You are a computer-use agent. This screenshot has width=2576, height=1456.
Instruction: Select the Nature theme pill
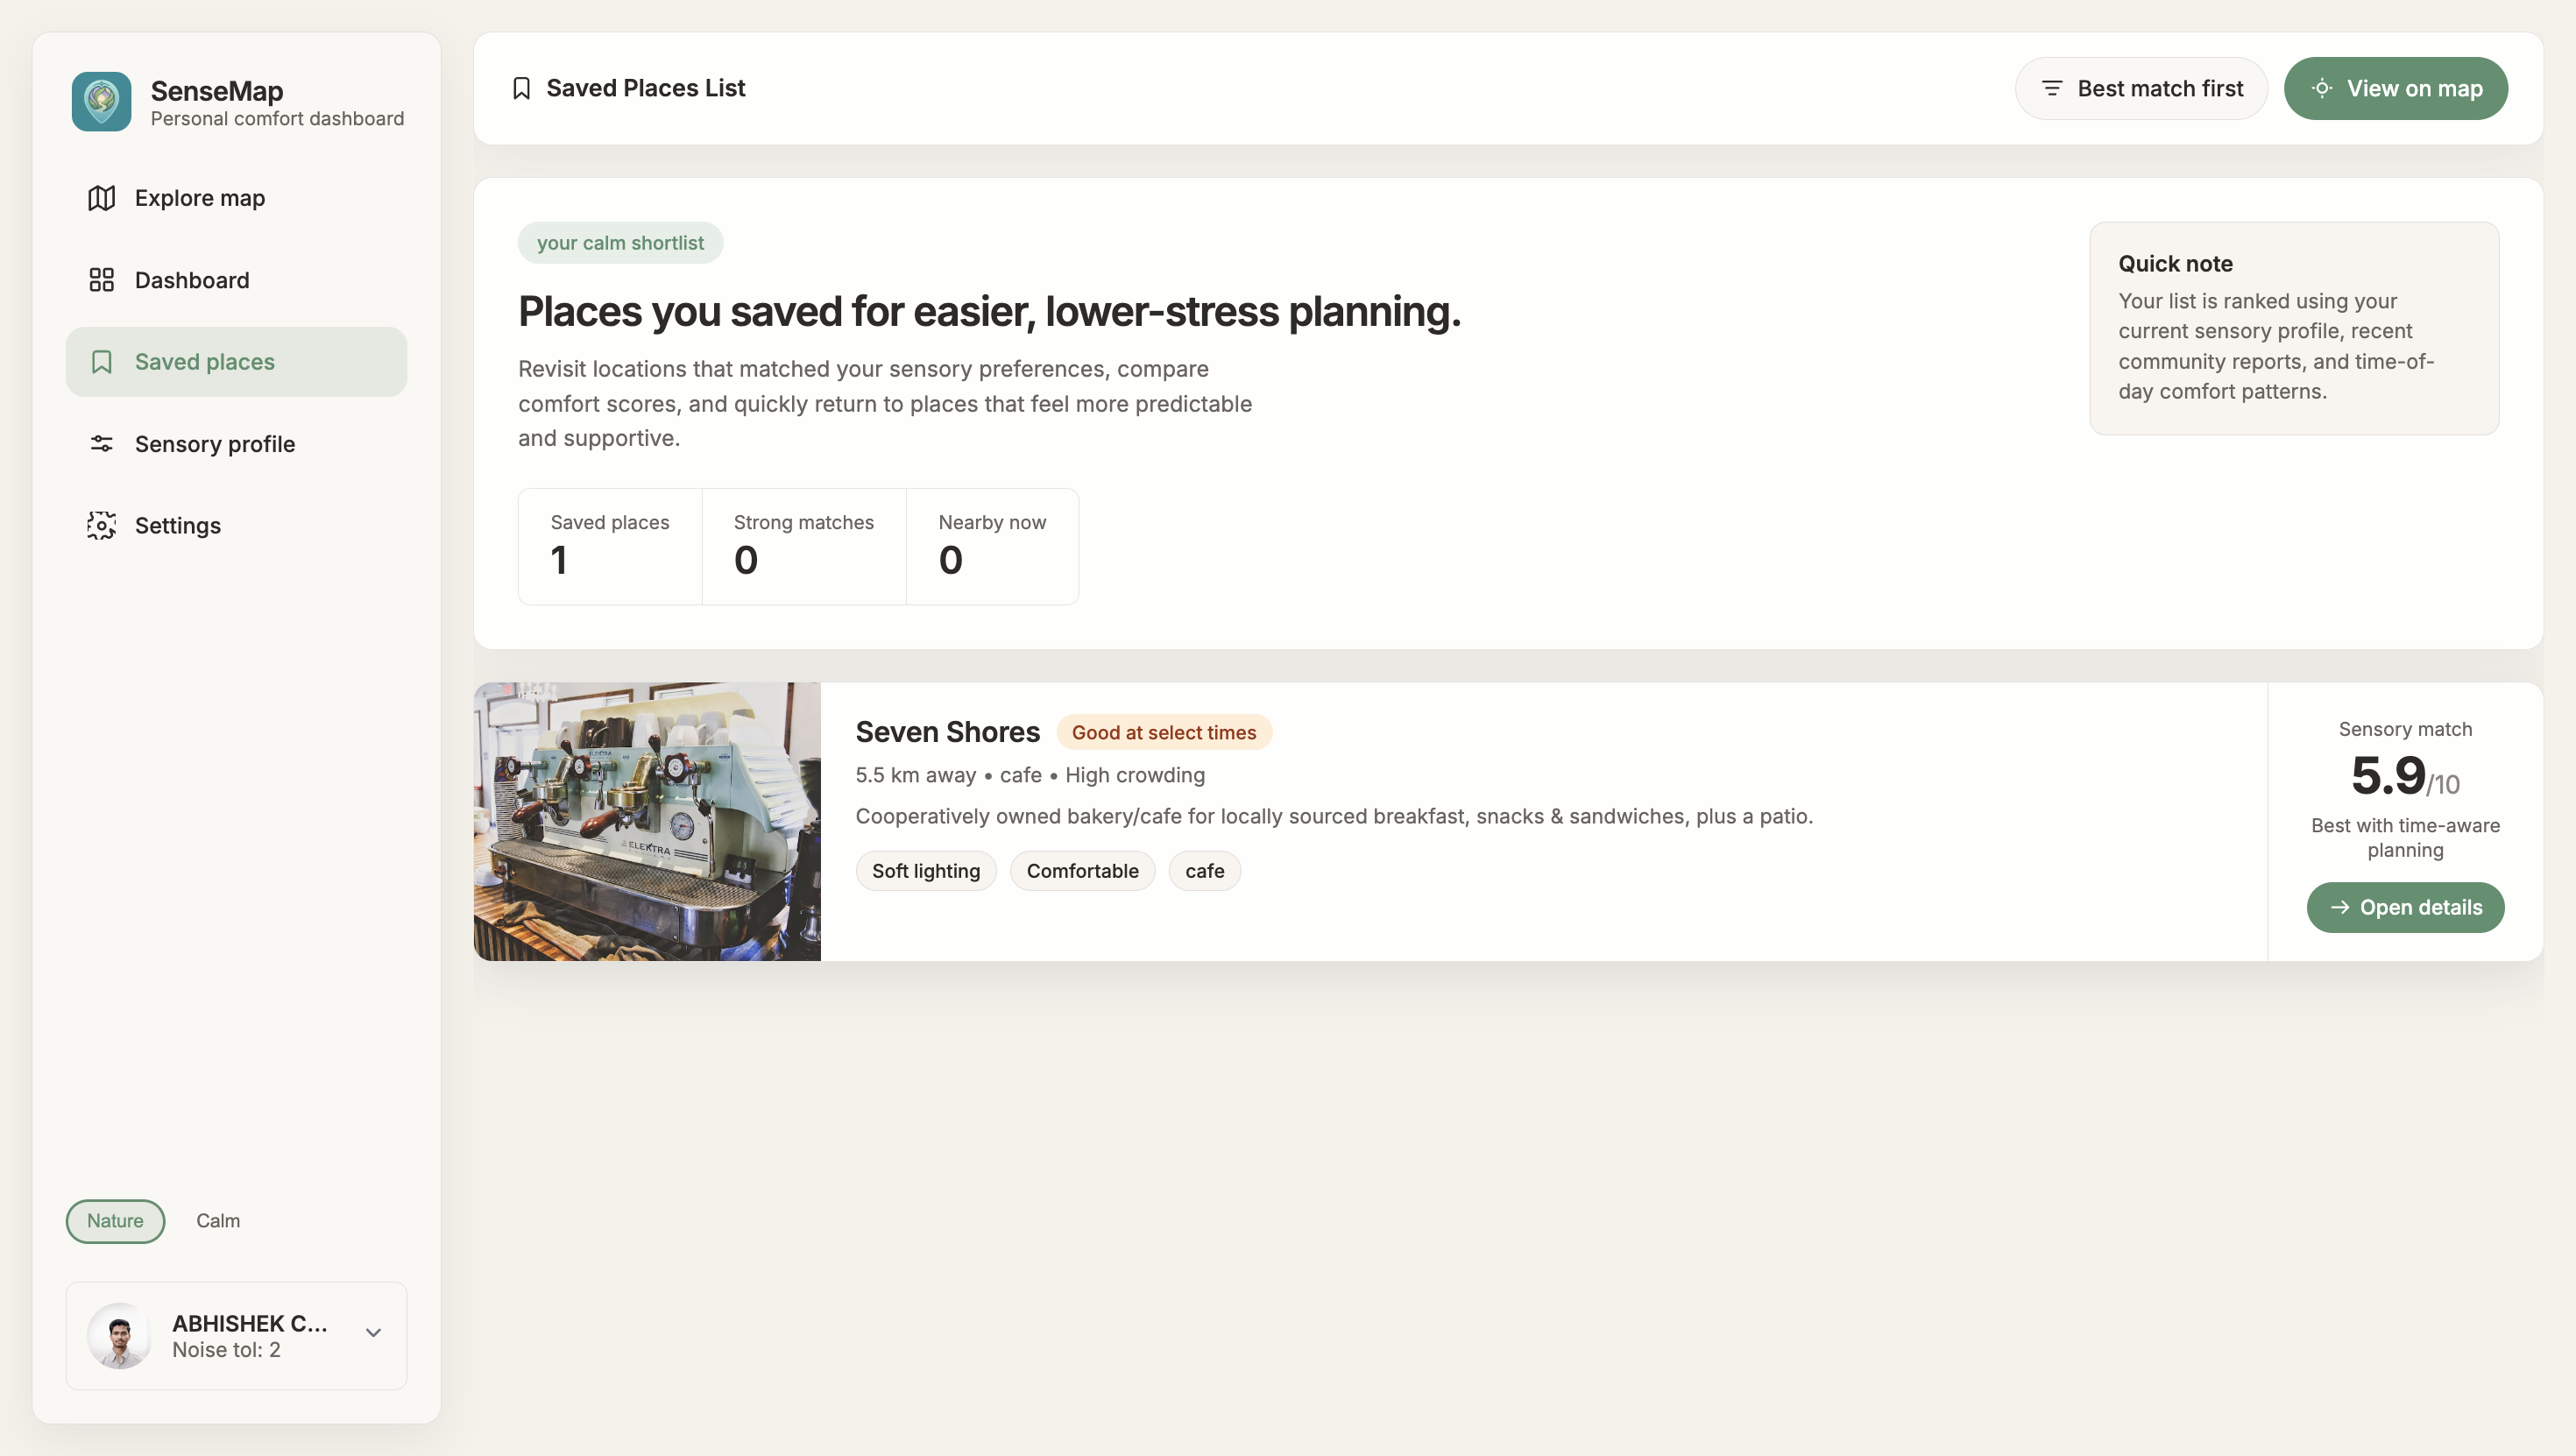point(115,1220)
